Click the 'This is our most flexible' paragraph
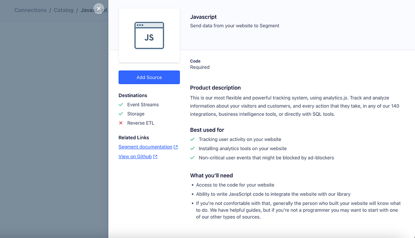 point(295,106)
